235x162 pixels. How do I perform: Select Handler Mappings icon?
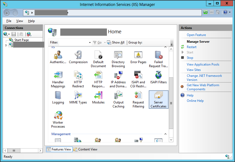(x=58, y=79)
